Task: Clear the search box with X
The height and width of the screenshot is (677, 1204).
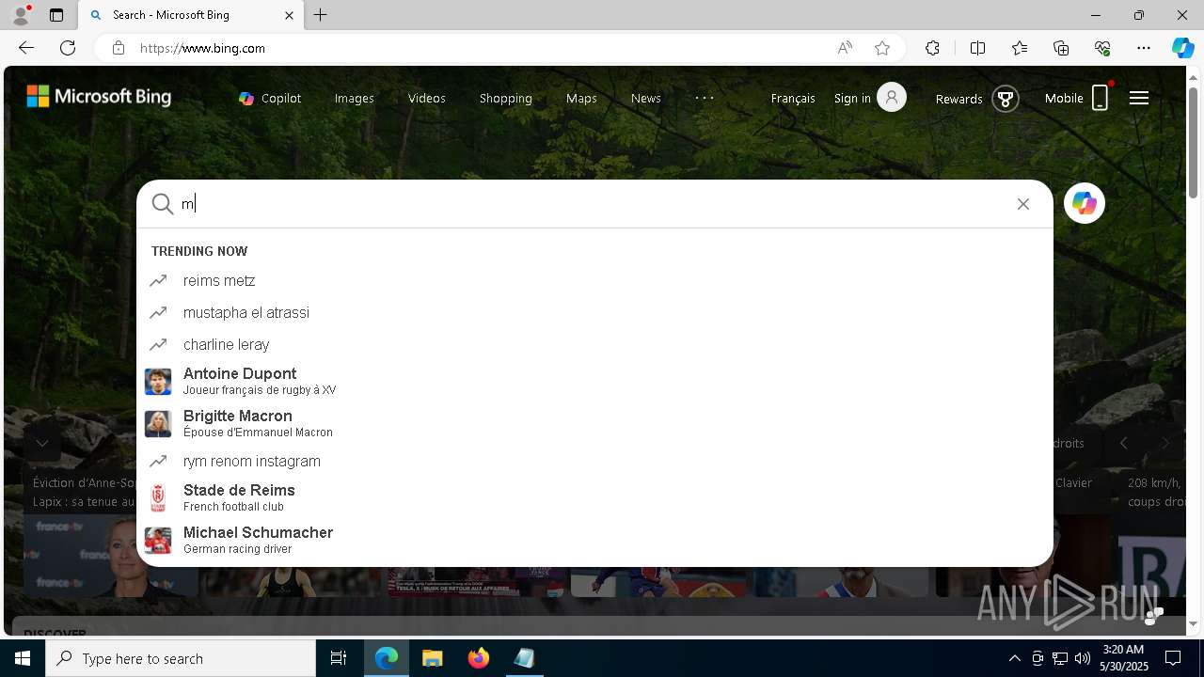Action: (x=1023, y=204)
